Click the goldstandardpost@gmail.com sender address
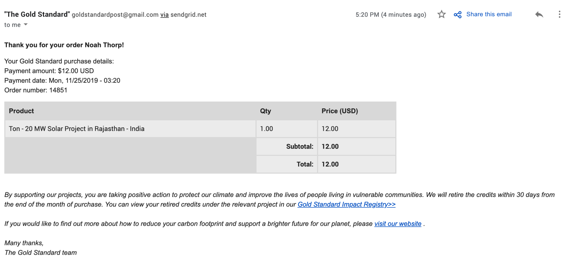This screenshot has height=265, width=568. pyautogui.click(x=115, y=15)
